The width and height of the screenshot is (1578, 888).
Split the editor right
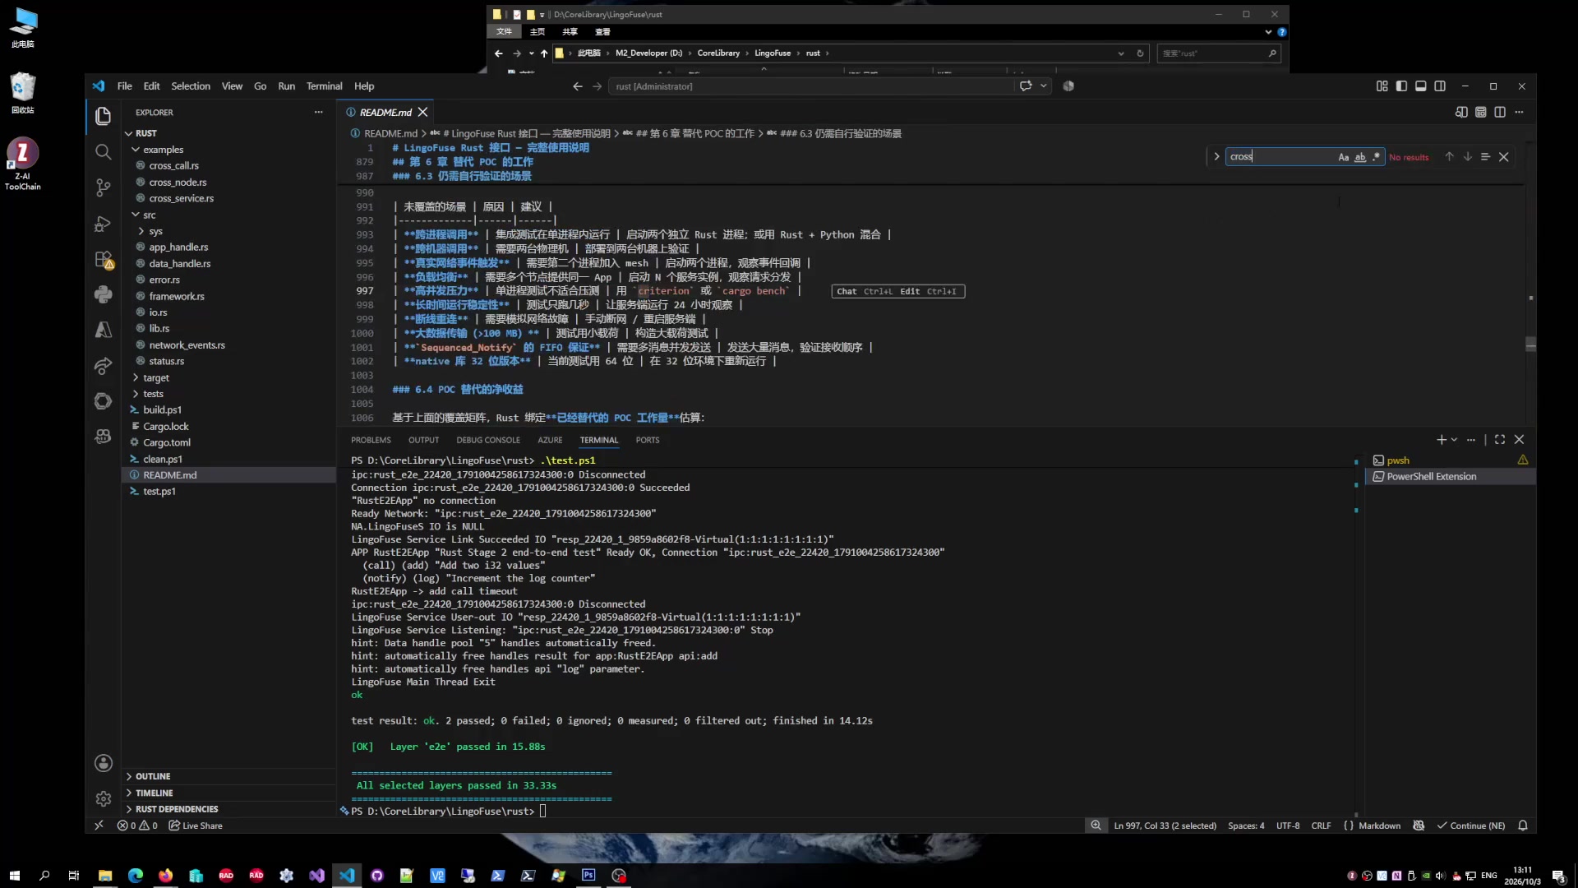(1500, 112)
